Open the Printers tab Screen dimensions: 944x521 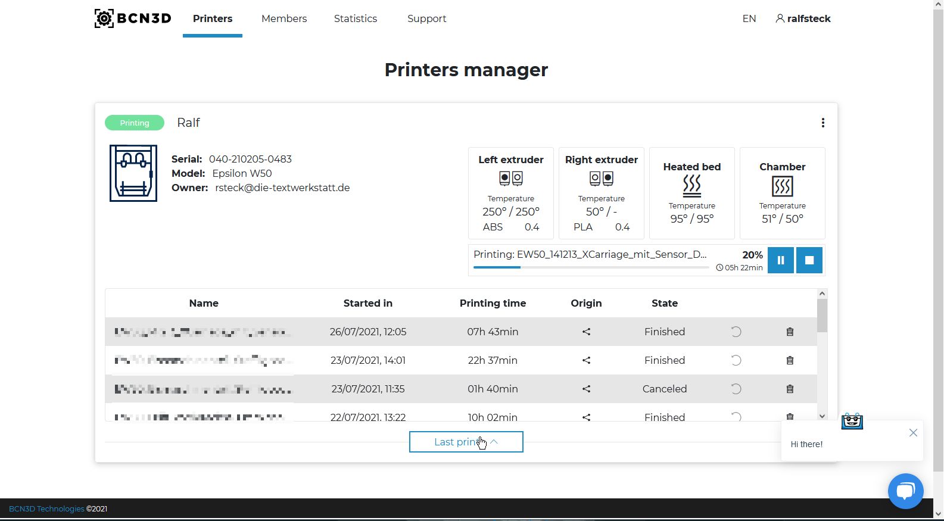point(213,18)
